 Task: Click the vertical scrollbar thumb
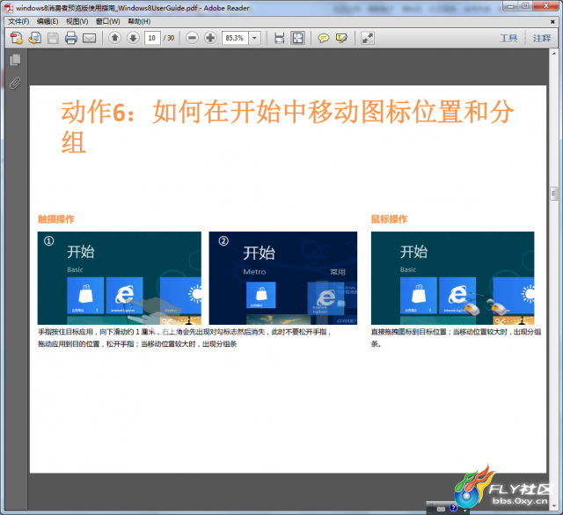coord(553,194)
